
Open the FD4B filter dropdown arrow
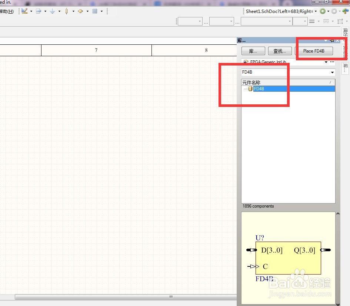pyautogui.click(x=332, y=72)
